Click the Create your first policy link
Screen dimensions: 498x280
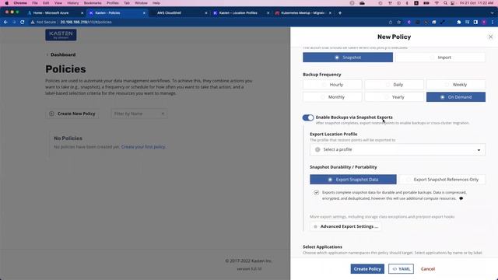tap(143, 147)
